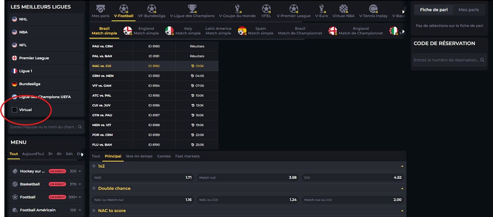Click the team or championship search field

[46, 127]
